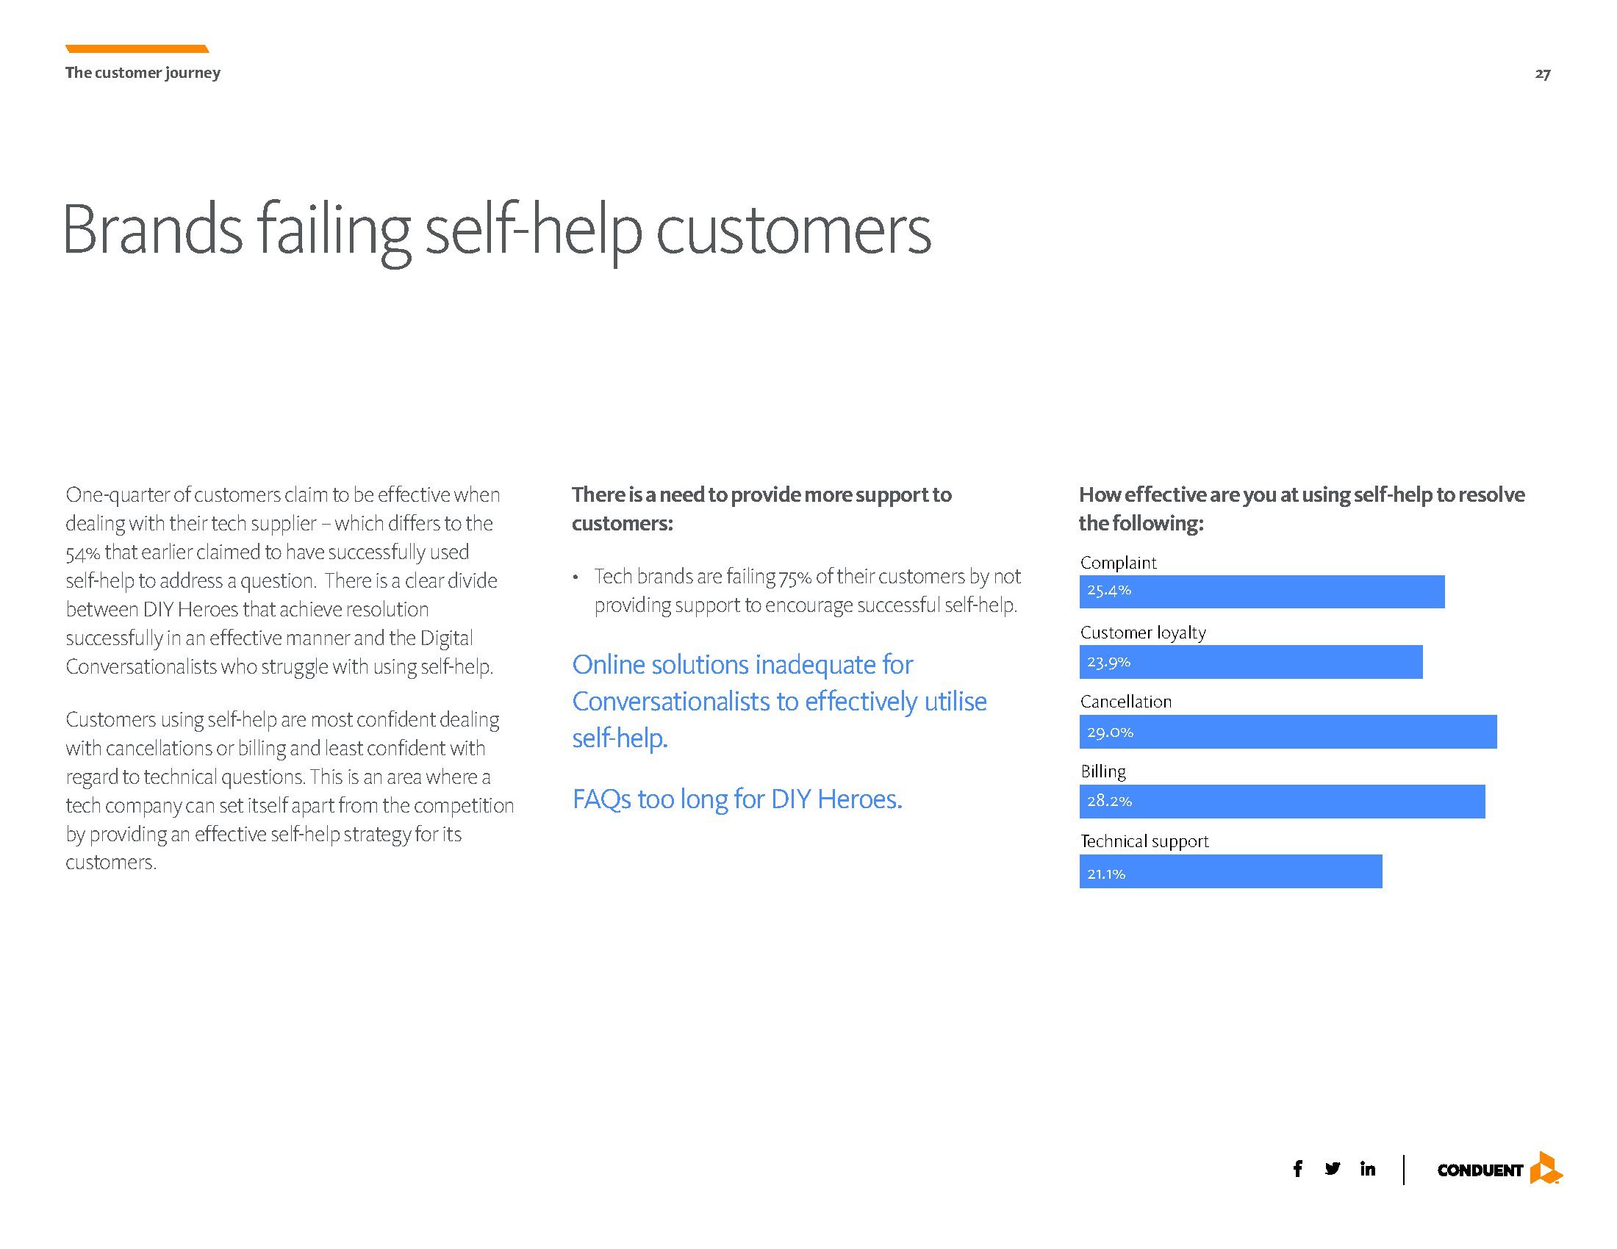Screen dimensions: 1617x1249
Task: Click the LinkedIn icon in footer
Action: click(1368, 1168)
